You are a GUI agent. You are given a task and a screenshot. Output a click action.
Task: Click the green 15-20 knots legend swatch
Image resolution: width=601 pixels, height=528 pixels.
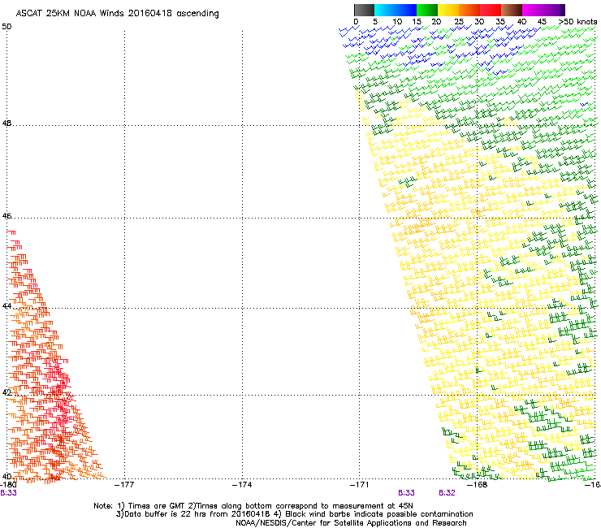coord(427,10)
